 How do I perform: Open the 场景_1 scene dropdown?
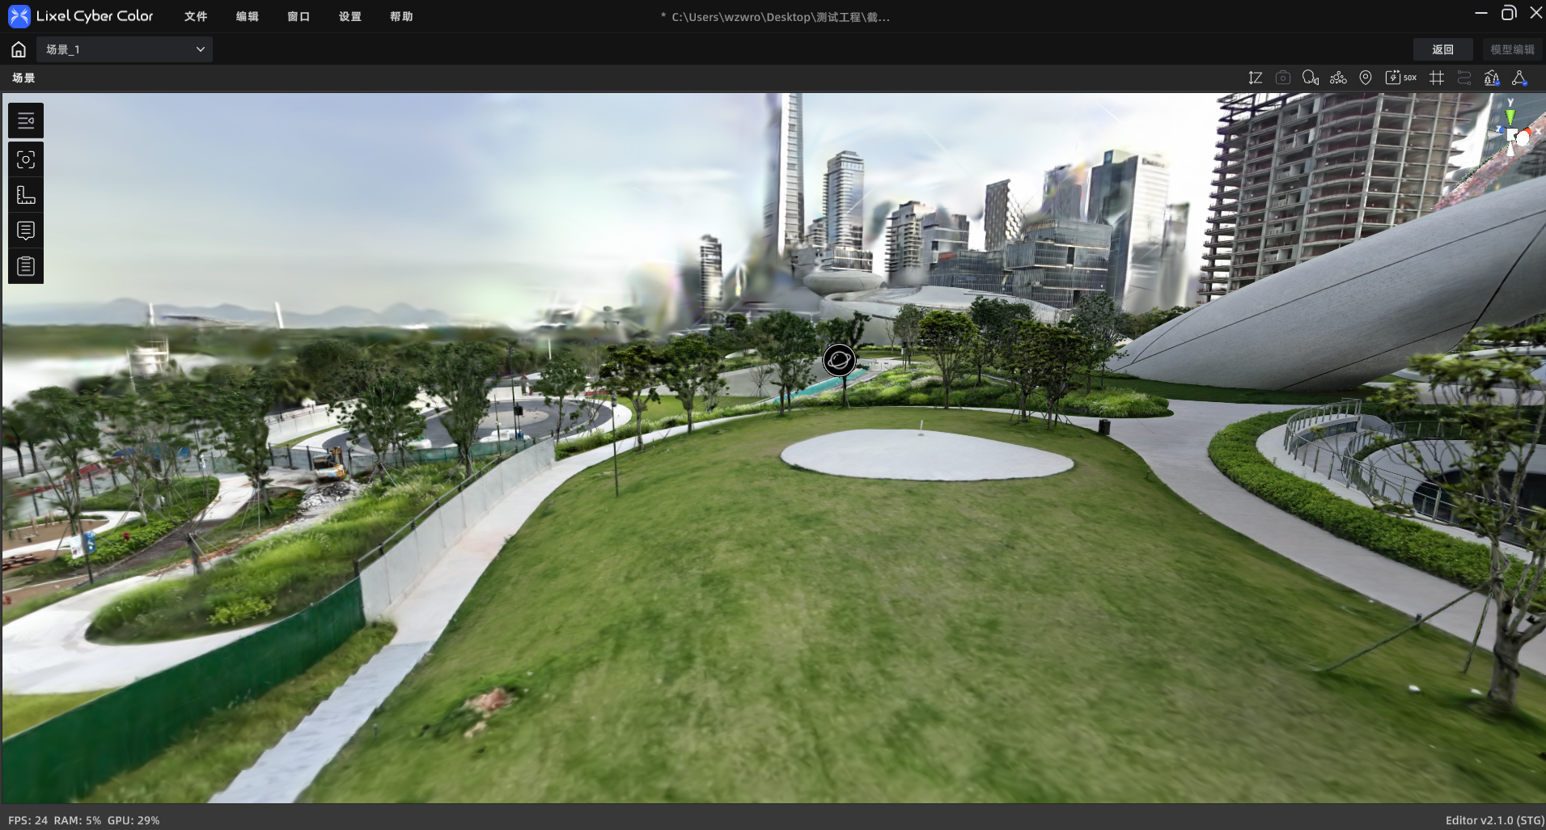click(125, 49)
